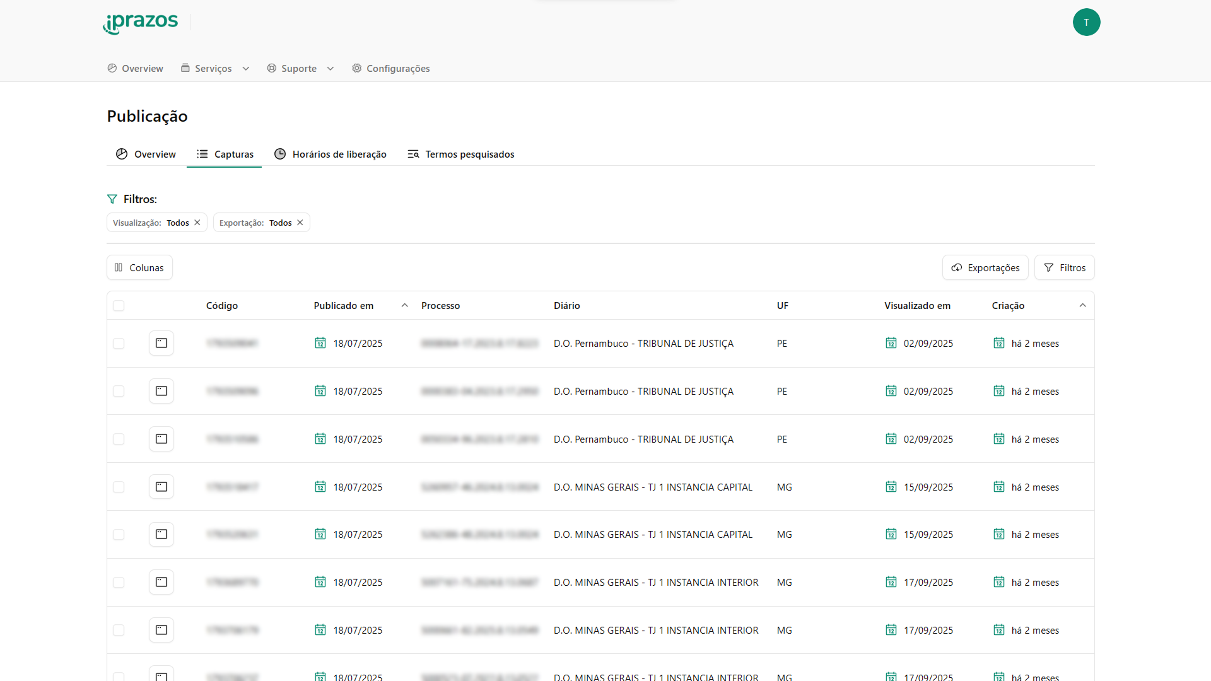1211x681 pixels.
Task: Click the iprazos logo
Action: point(141,23)
